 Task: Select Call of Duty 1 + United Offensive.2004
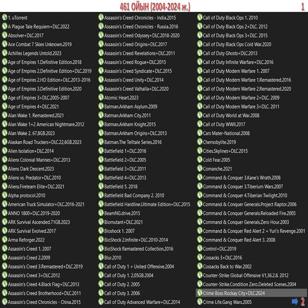139,266
